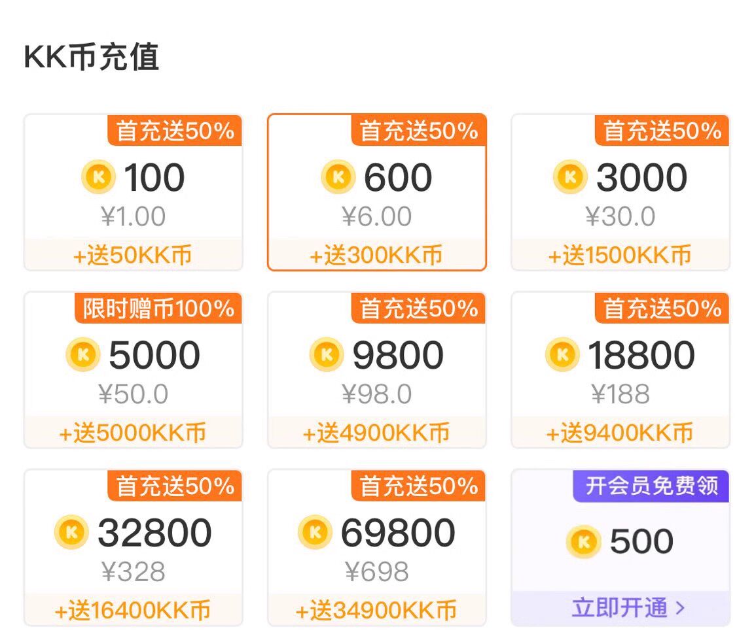Click the coin icon beside 3000
This screenshot has width=754, height=640.
(x=570, y=178)
